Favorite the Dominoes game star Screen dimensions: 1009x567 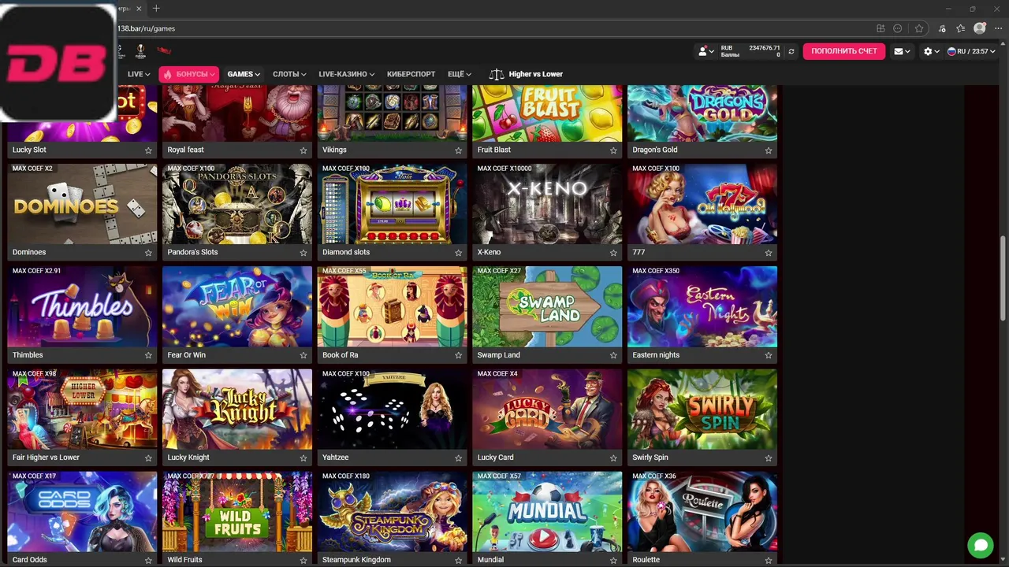click(x=148, y=253)
